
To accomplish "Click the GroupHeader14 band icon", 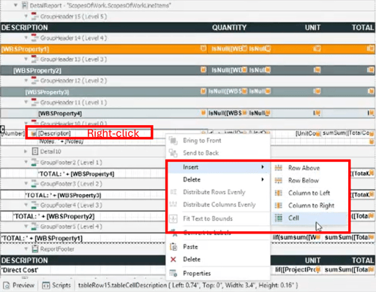I will 34,38.
